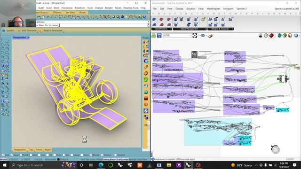This screenshot has width=301, height=169.
Task: Click the Speckle red Receive component icon
Action: pyautogui.click(x=161, y=19)
